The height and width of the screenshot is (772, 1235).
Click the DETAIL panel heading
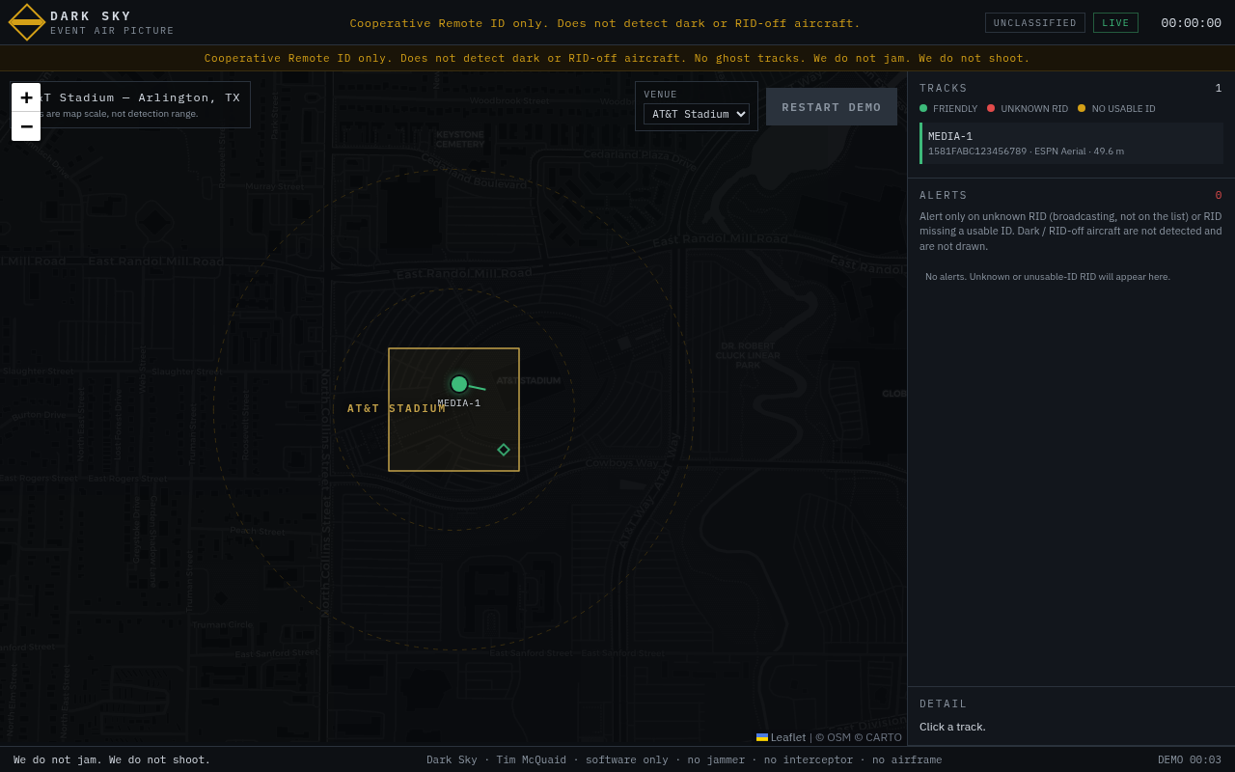coord(944,704)
